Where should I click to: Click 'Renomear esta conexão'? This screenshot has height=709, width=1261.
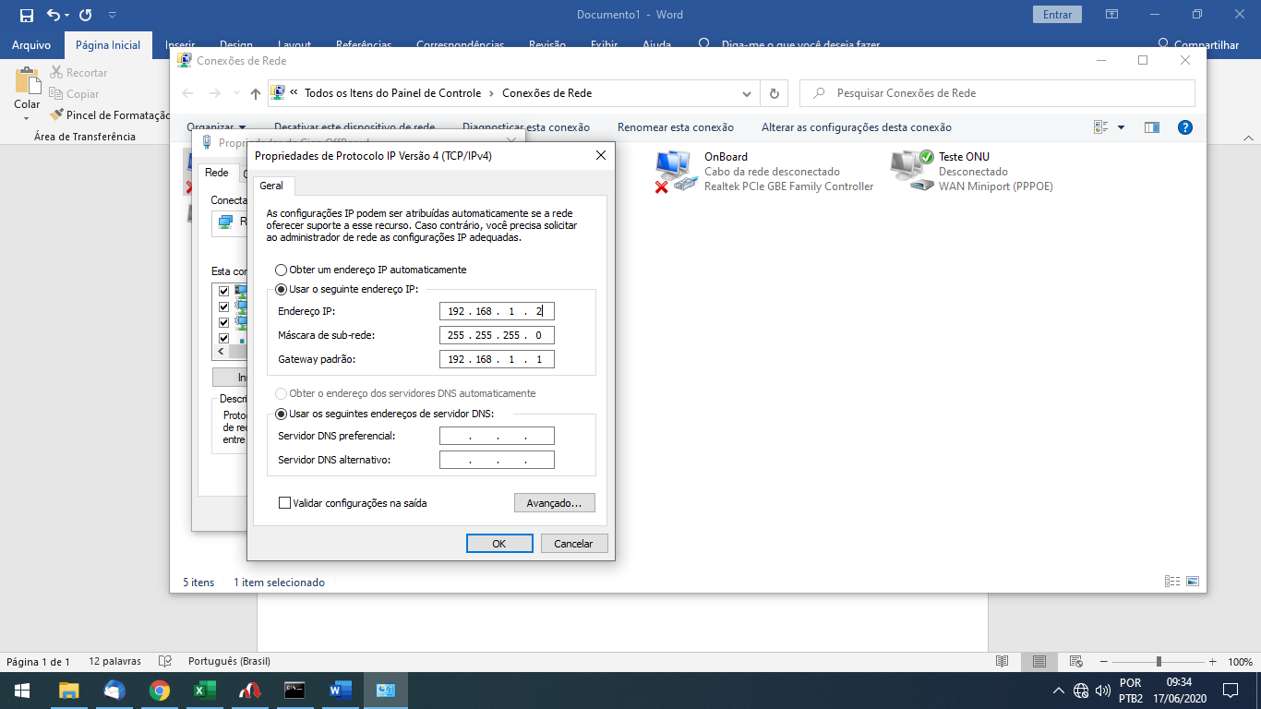coord(674,126)
